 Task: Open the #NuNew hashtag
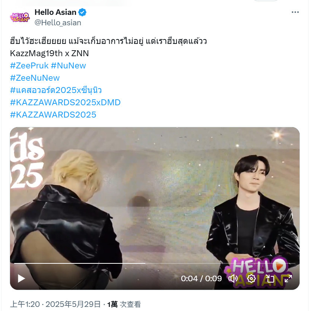pos(68,65)
